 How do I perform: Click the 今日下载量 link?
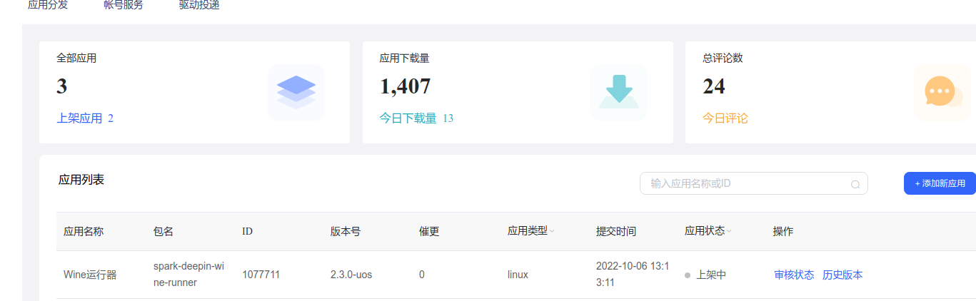408,118
